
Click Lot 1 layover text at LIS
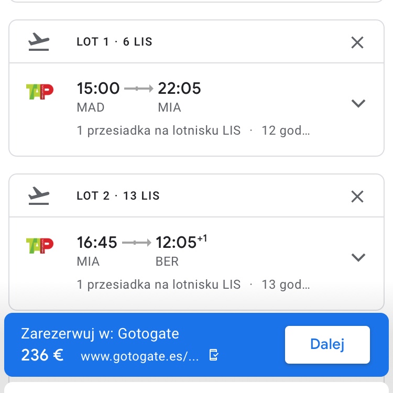coord(159,130)
